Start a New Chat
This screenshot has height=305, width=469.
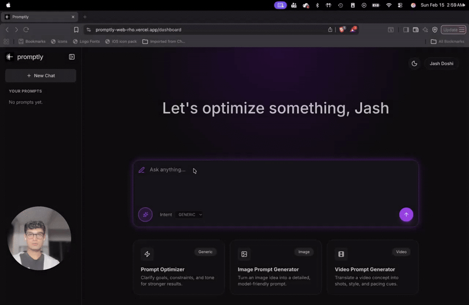pos(41,76)
